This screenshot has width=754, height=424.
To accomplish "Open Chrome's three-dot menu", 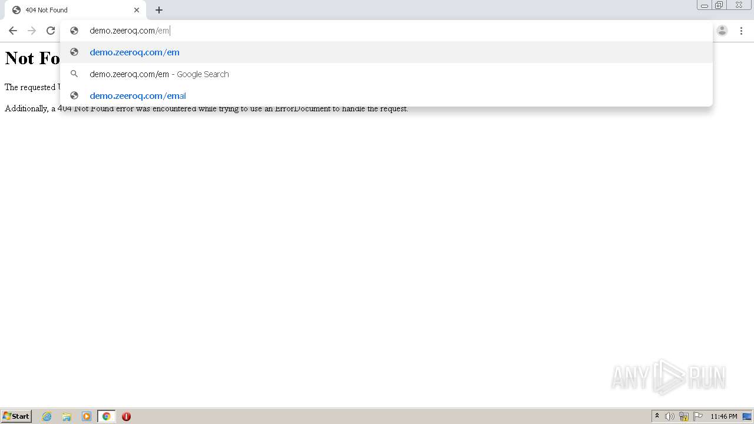I will (x=741, y=31).
